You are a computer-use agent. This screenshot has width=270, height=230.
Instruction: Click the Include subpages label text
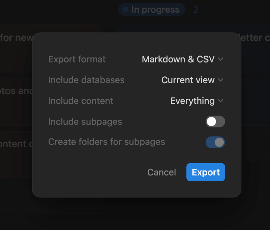[x=85, y=121]
